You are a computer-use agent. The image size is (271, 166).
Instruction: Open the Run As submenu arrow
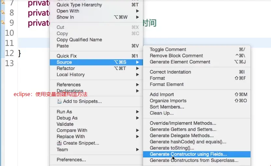click(138, 112)
